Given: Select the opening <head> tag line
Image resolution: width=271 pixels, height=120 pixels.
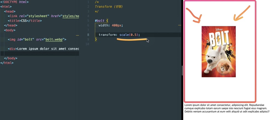Looking at the screenshot, I should coord(10,11).
